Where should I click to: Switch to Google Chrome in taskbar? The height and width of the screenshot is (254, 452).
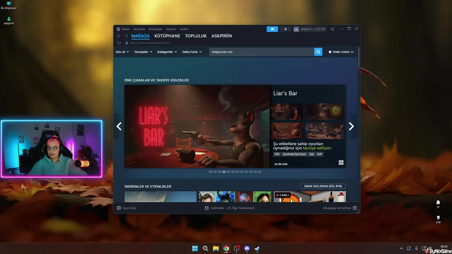point(226,248)
